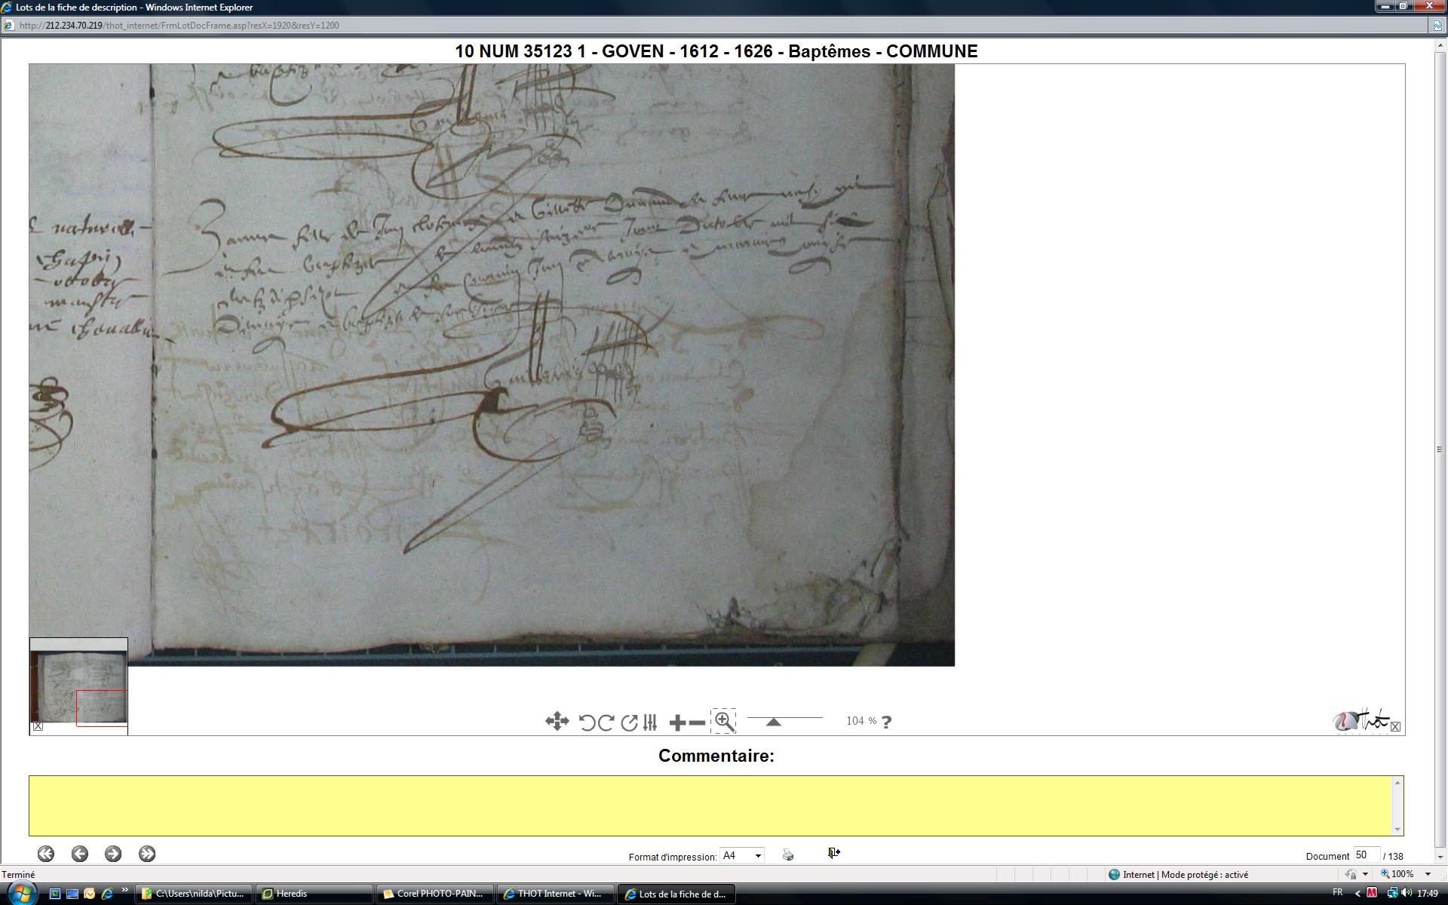Rotate the document image clockwise
The width and height of the screenshot is (1448, 905).
[605, 722]
